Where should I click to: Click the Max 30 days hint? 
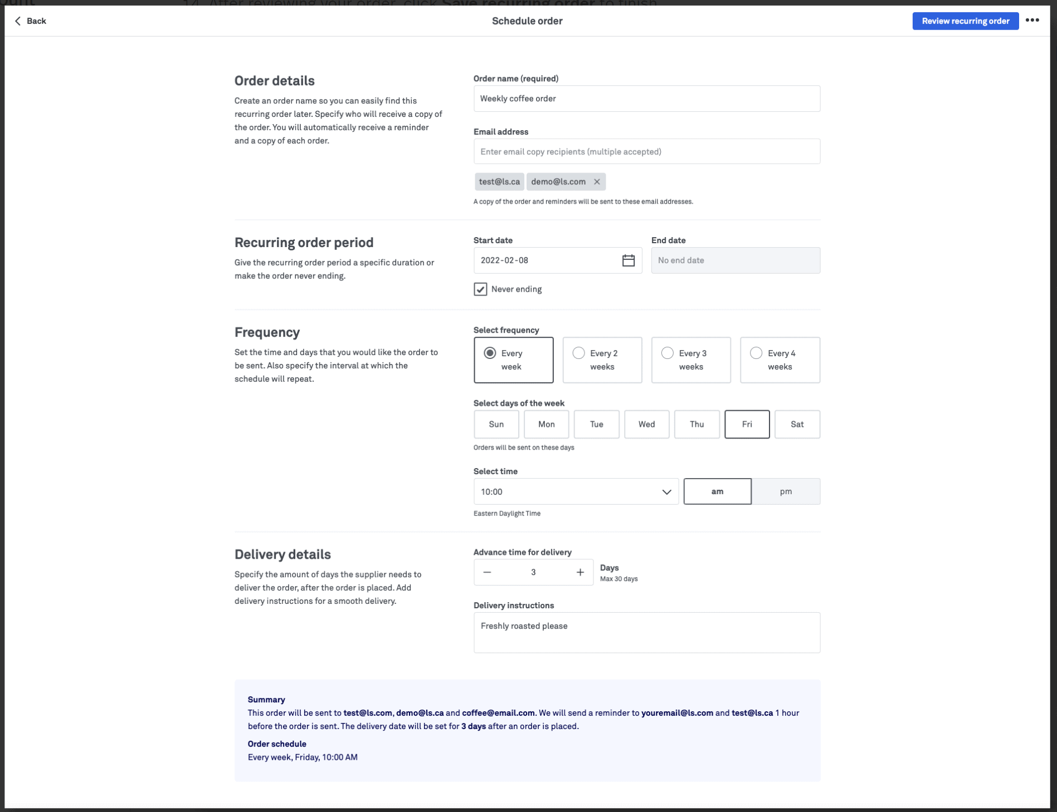tap(619, 579)
